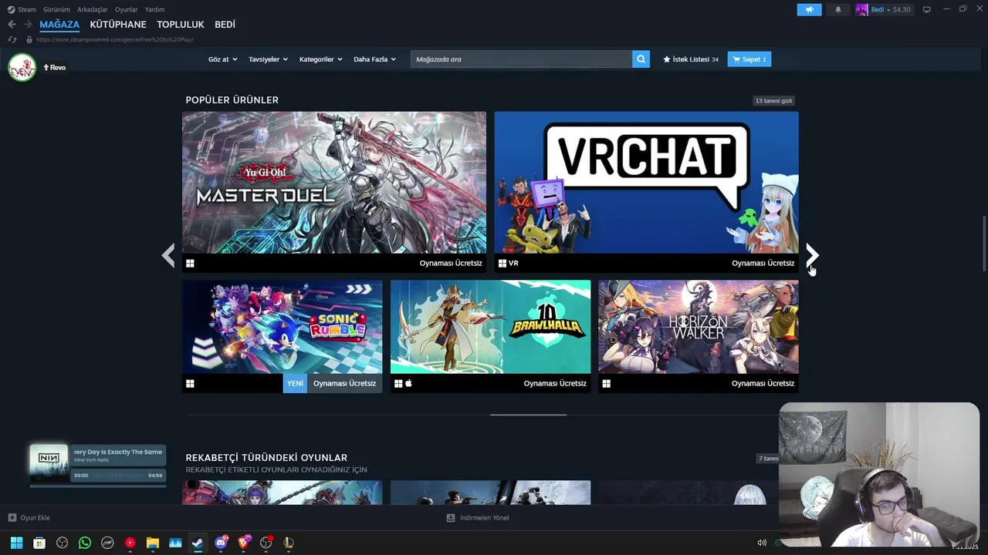Switch to the KÜTÜPHANE tab
Viewport: 988px width, 555px height.
118,25
